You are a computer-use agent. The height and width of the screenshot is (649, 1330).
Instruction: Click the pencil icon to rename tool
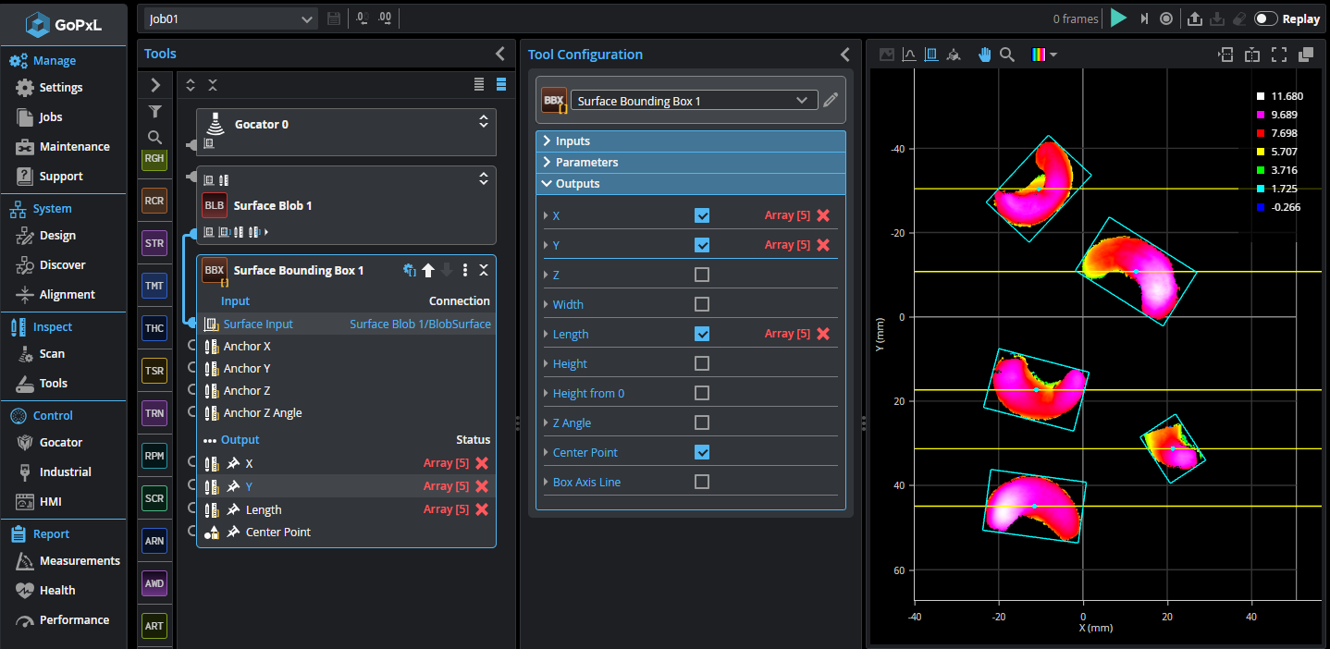[831, 100]
